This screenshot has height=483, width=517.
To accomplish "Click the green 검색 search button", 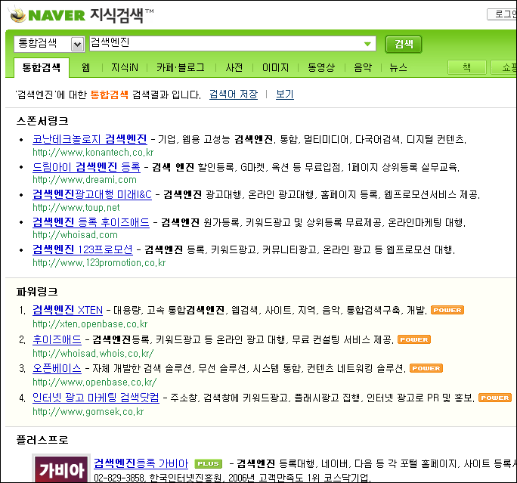I will 404,44.
